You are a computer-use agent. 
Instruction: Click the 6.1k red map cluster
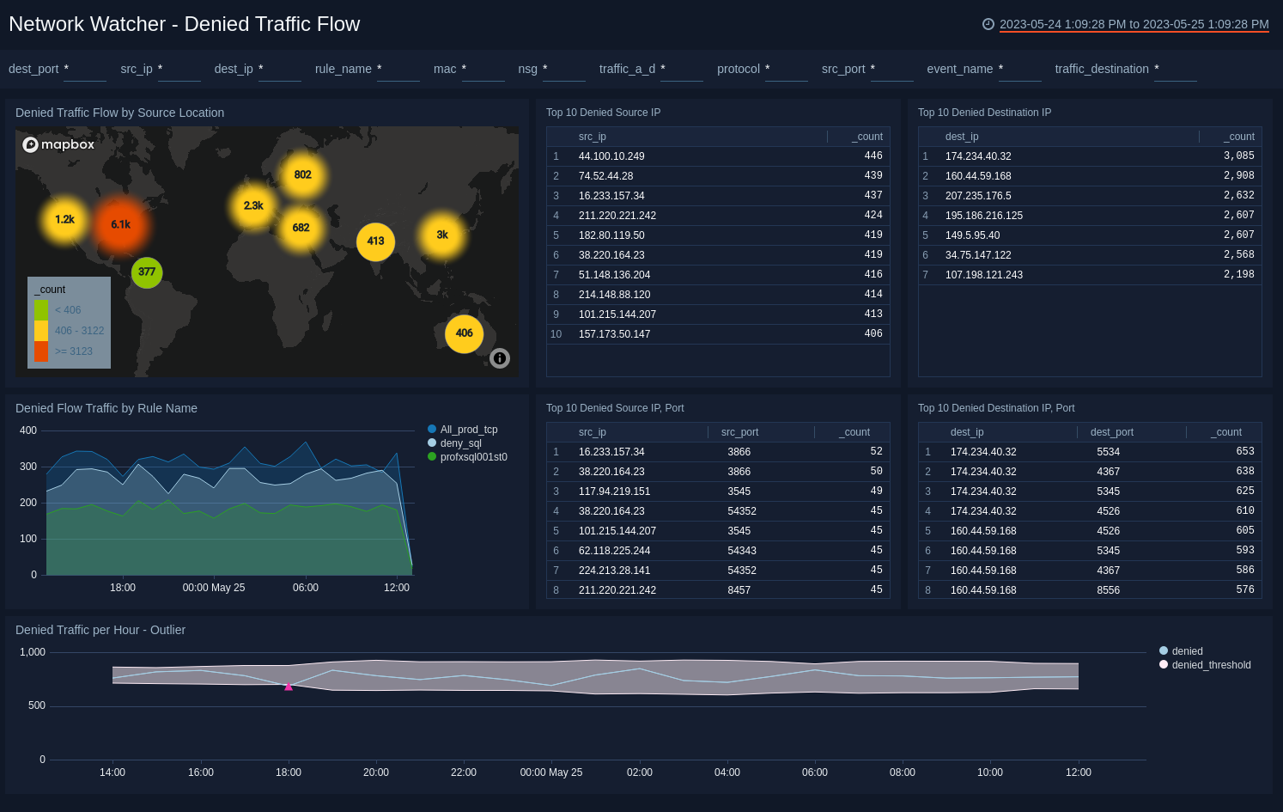click(x=121, y=224)
